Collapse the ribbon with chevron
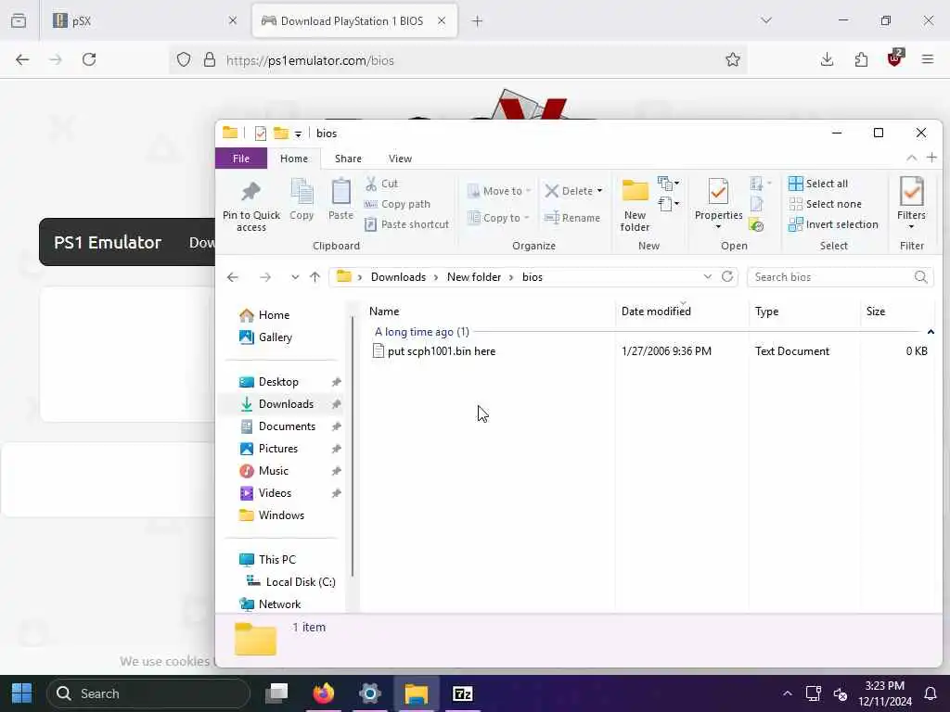 (x=911, y=158)
